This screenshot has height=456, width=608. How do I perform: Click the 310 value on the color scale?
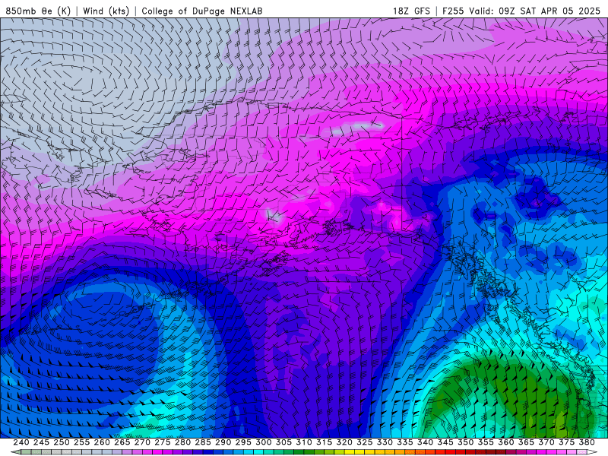point(303,442)
